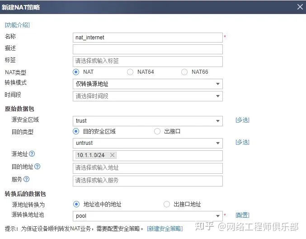Open the 转换模式 dropdown
Image resolution: width=306 pixels, height=239 pixels.
[x=148, y=84]
